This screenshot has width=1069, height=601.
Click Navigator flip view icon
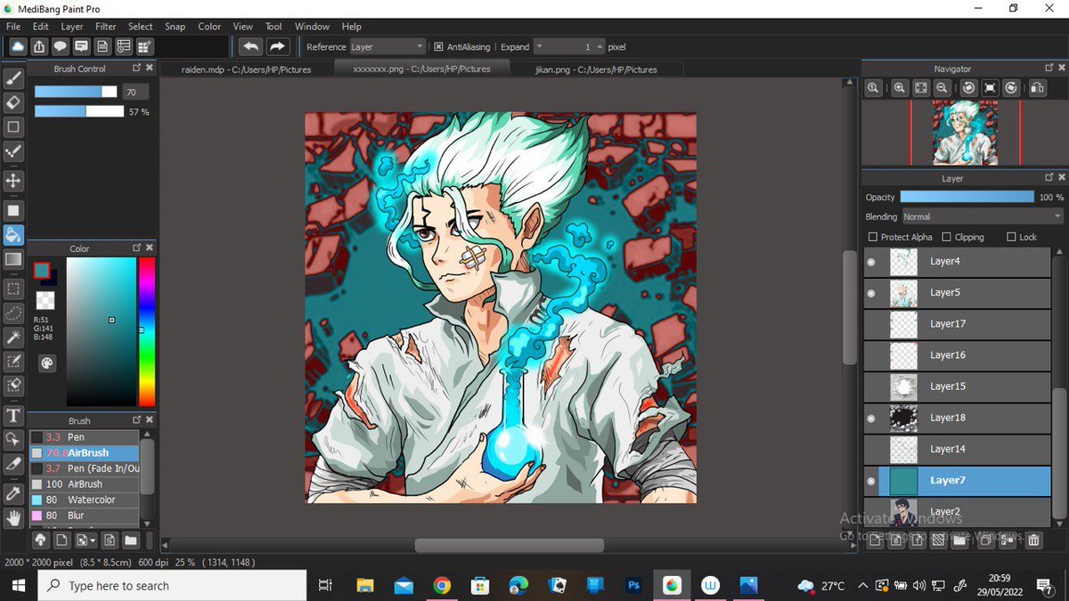(1037, 87)
